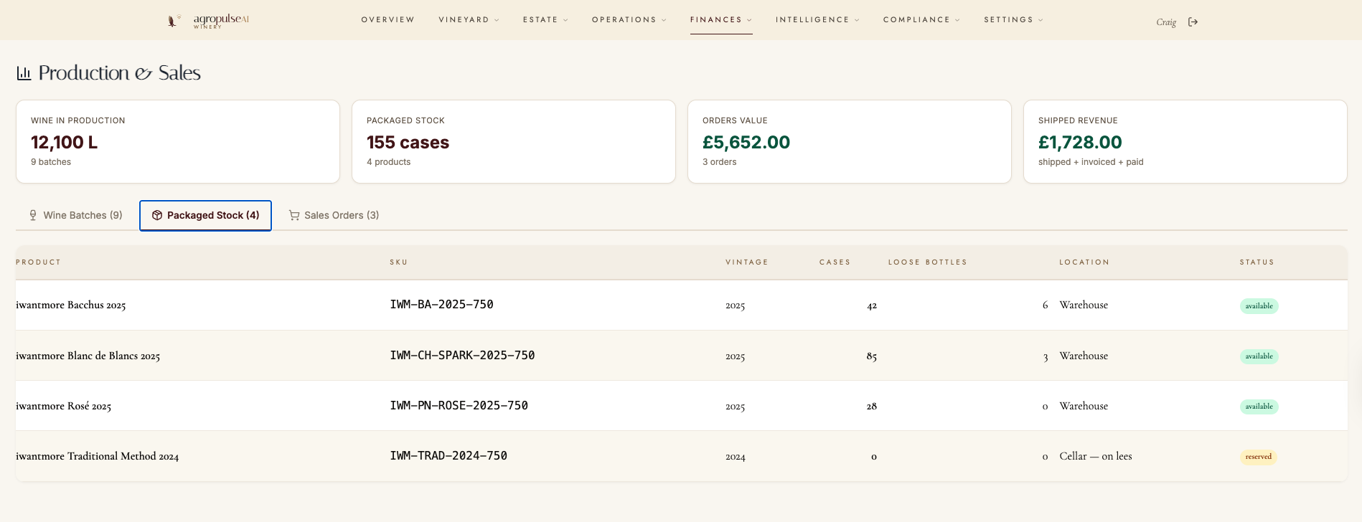Screen dimensions: 1362x522
Task: Click SKU IWM-CH-SPARK-2025-750
Action: click(x=462, y=356)
